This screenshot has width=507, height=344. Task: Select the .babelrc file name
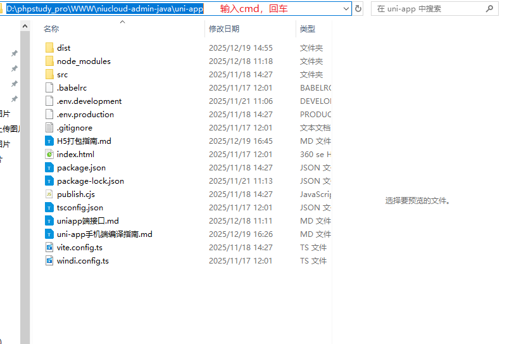(x=72, y=87)
